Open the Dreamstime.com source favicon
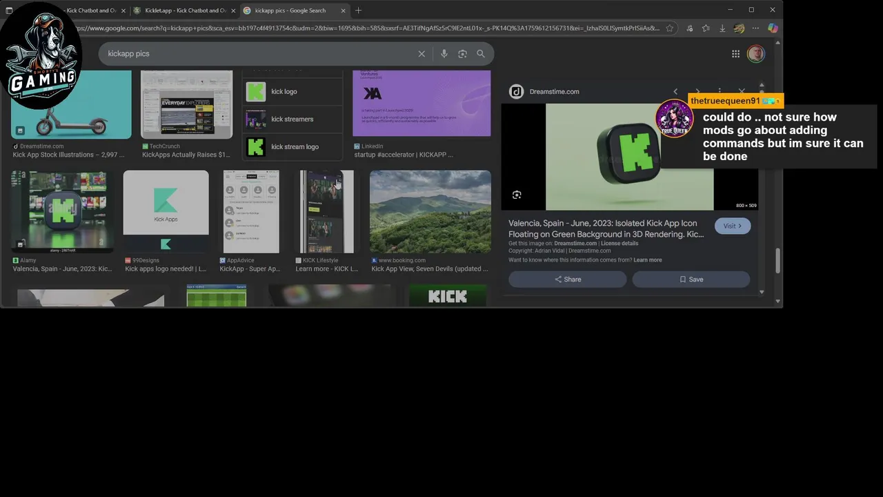 [516, 91]
